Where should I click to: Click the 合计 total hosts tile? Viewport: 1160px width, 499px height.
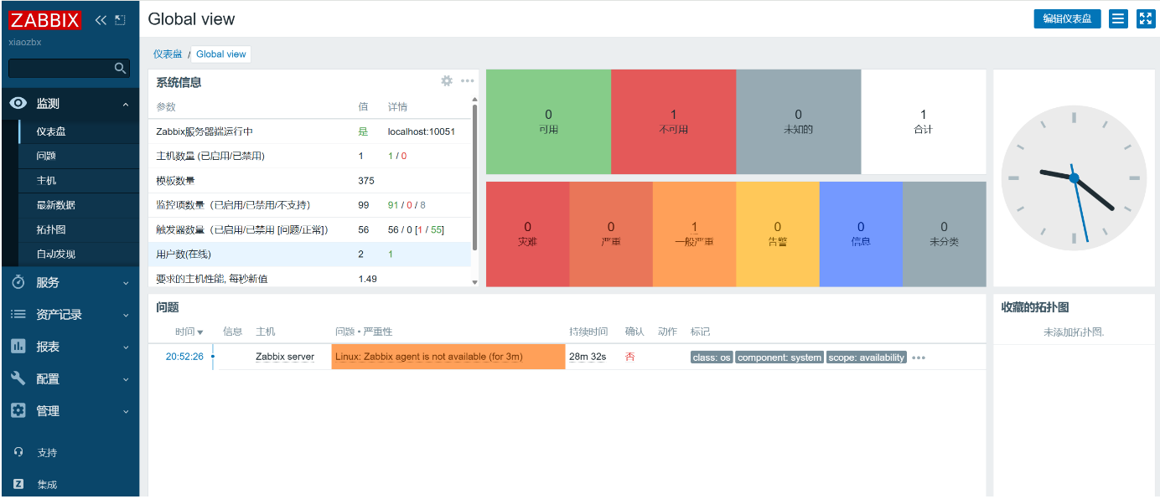[924, 121]
